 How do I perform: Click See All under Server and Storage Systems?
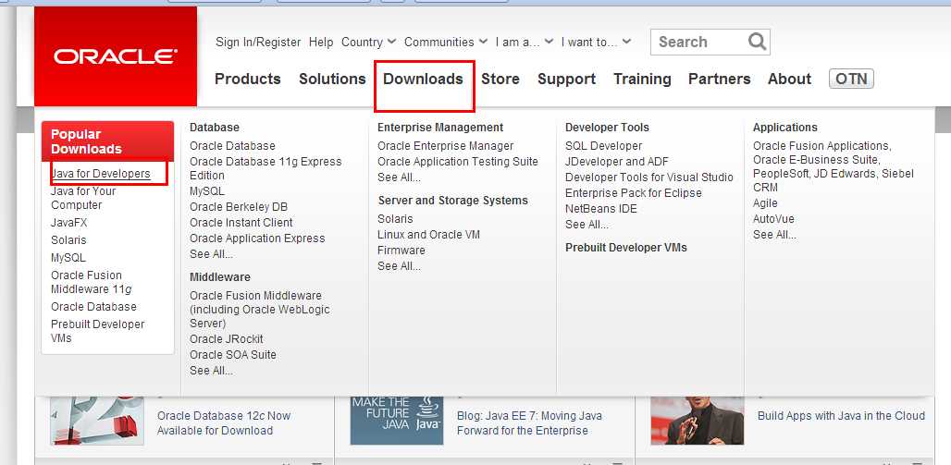[399, 266]
